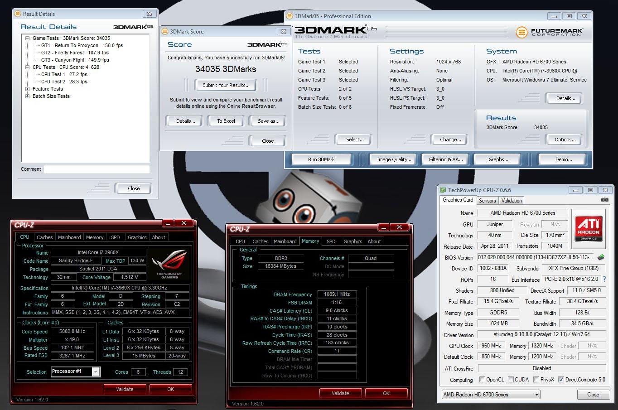Collapse the CPU Tests tree node
Screen dimensions: 618x410
coord(28,67)
